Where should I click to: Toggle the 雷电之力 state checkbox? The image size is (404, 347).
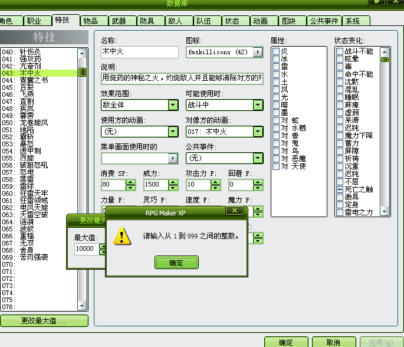pos(340,212)
